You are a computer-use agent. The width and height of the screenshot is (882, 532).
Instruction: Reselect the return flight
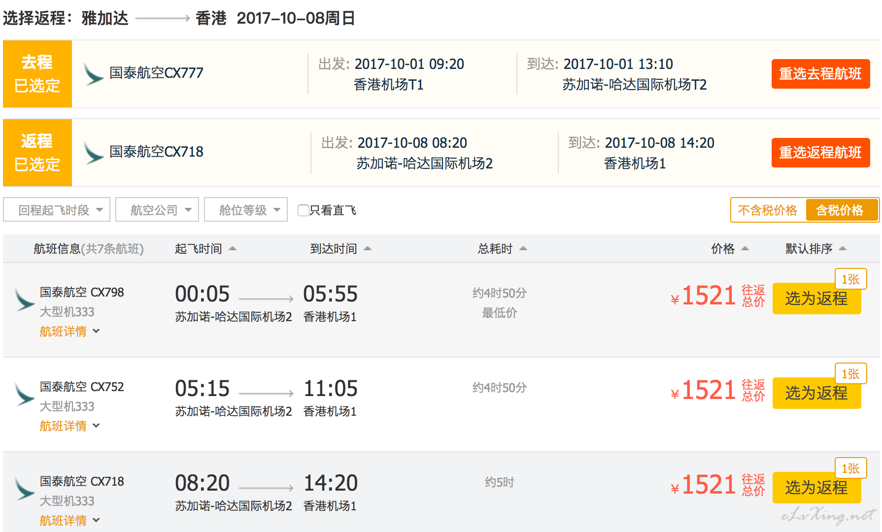[x=820, y=153]
